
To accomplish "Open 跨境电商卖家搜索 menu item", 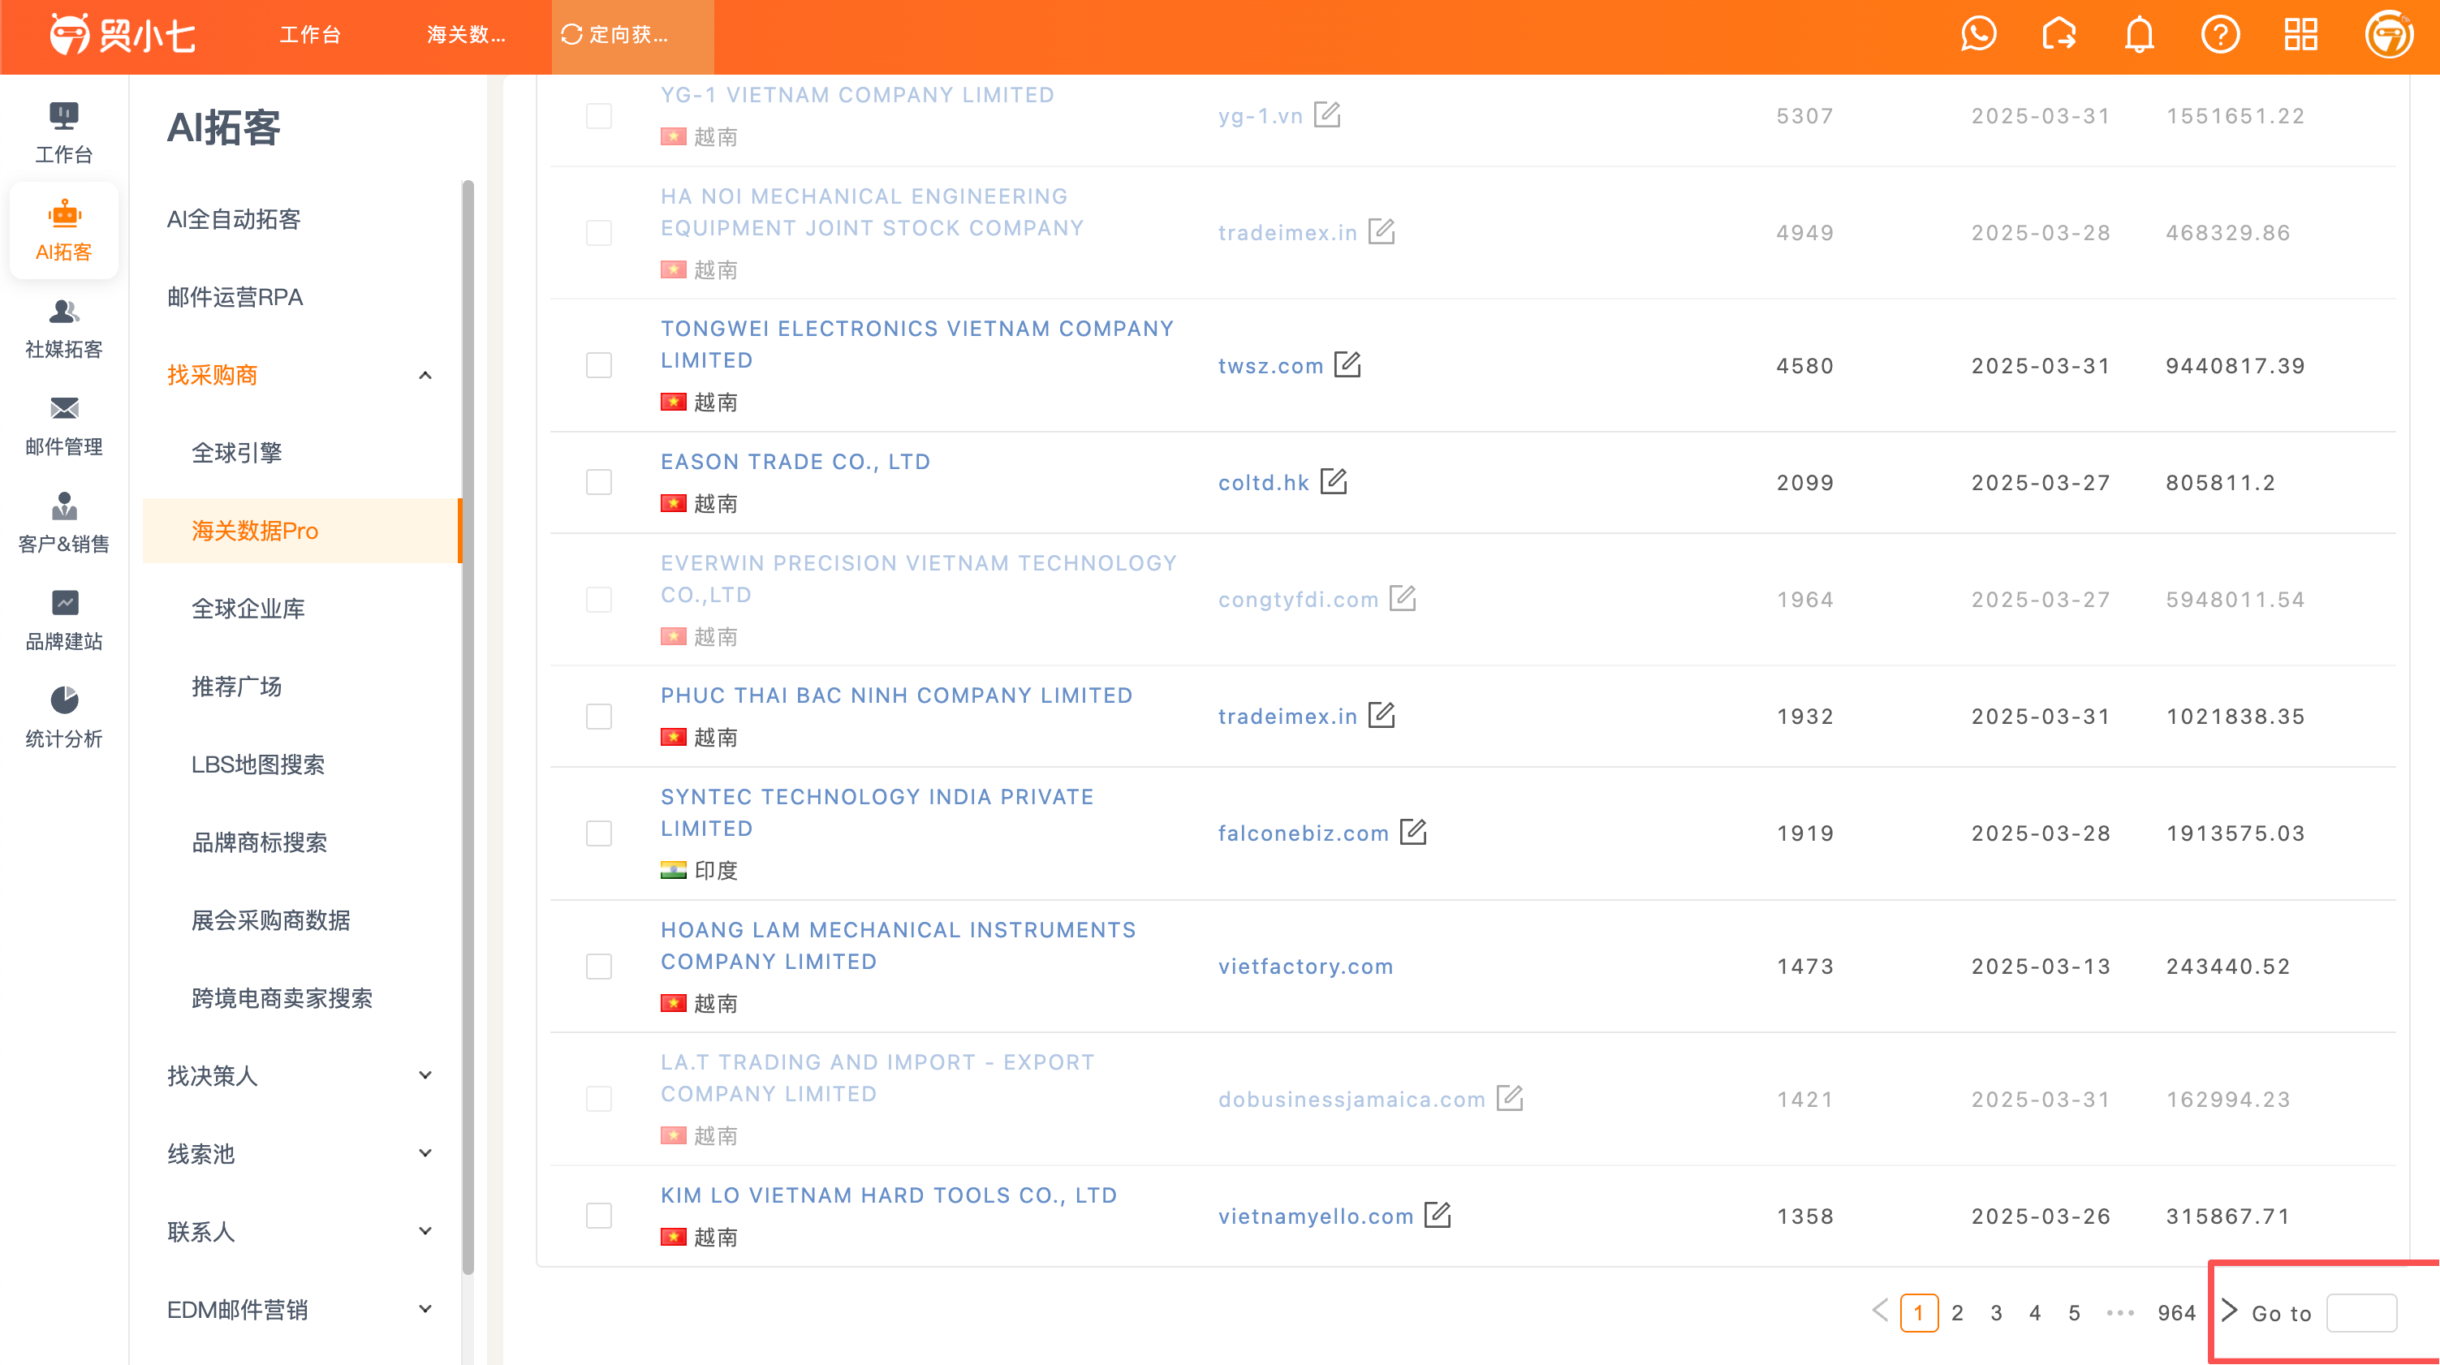I will pos(282,998).
